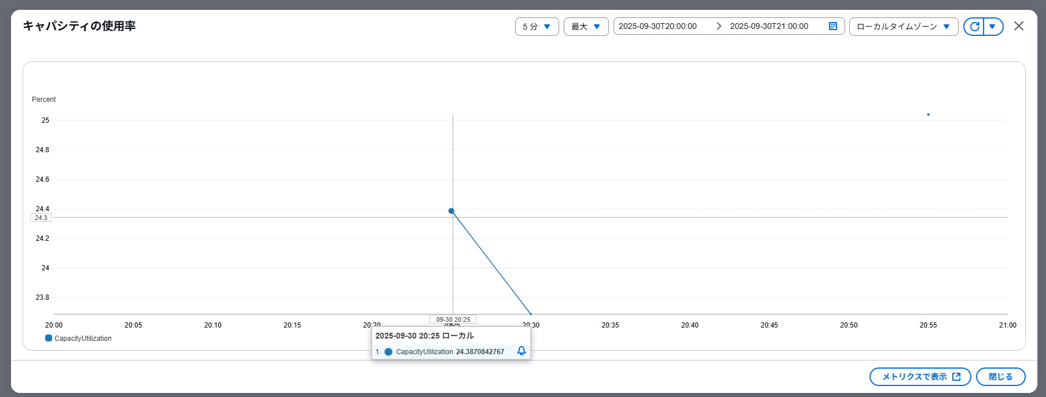Click the blue dot in the tooltip row
The height and width of the screenshot is (397, 1046).
388,352
